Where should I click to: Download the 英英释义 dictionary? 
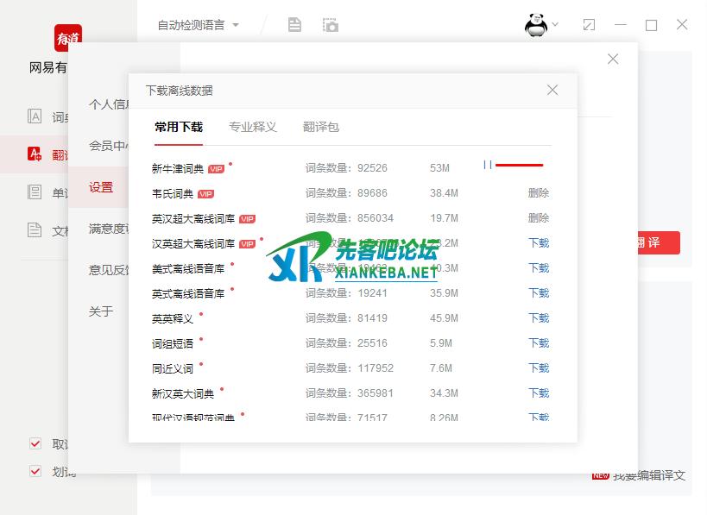point(538,318)
